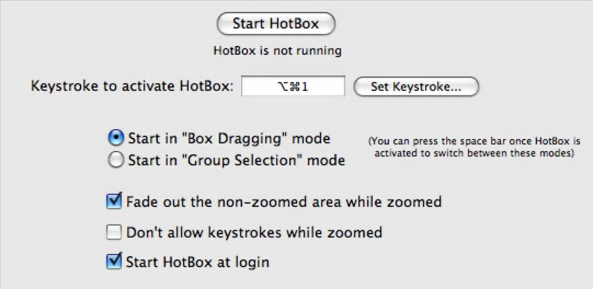Click the "HotBox is not running" status text
The height and width of the screenshot is (289, 593).
(x=277, y=50)
